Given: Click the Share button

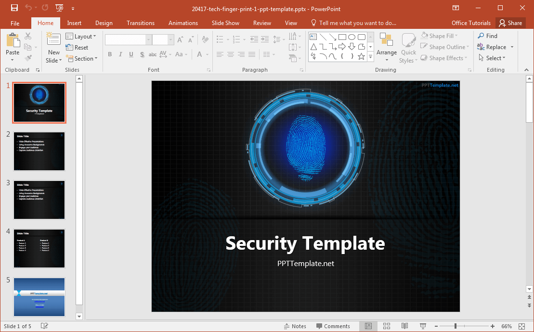Looking at the screenshot, I should click(510, 23).
